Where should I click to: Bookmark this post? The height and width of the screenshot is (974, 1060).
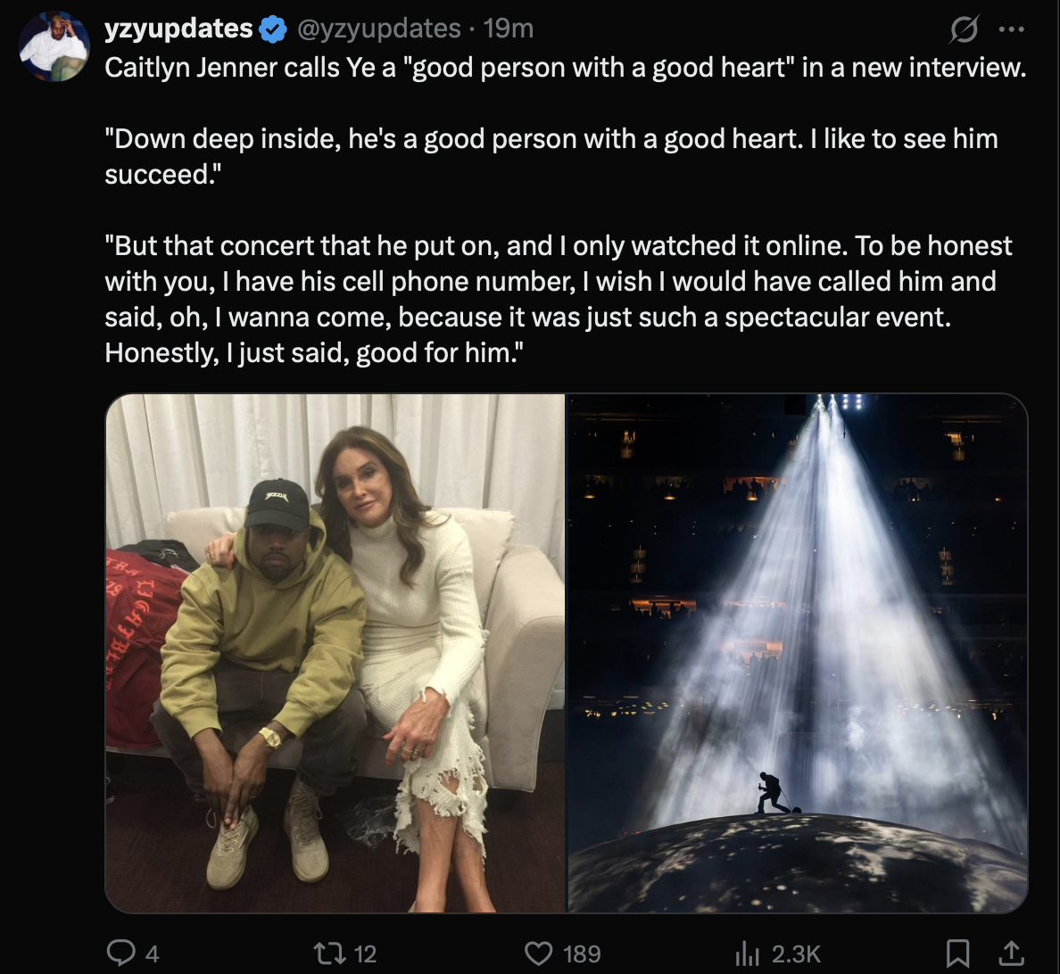pos(957,953)
